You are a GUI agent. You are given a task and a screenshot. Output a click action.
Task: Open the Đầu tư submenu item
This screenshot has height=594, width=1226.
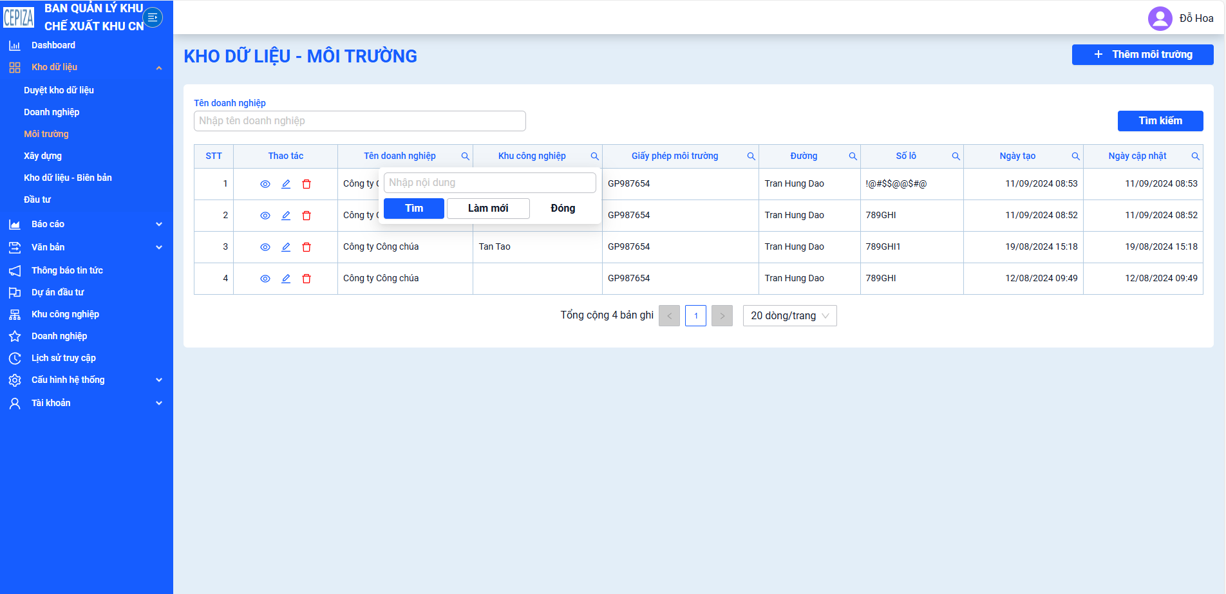point(37,200)
